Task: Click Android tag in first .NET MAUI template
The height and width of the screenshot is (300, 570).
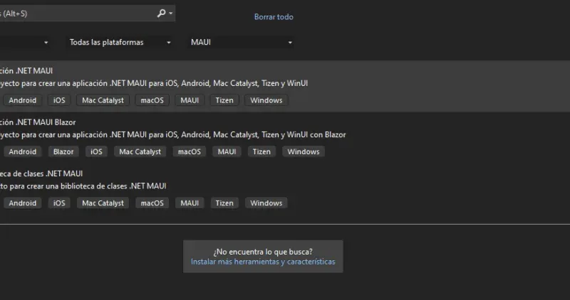Action: [x=23, y=100]
